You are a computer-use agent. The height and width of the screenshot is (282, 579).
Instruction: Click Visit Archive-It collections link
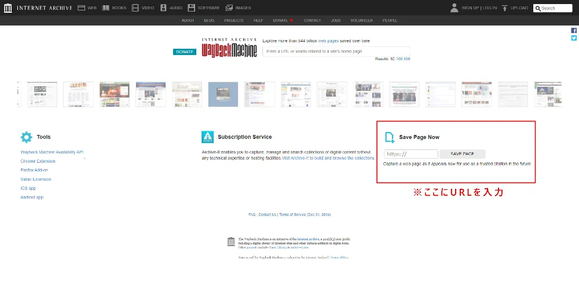click(x=329, y=158)
